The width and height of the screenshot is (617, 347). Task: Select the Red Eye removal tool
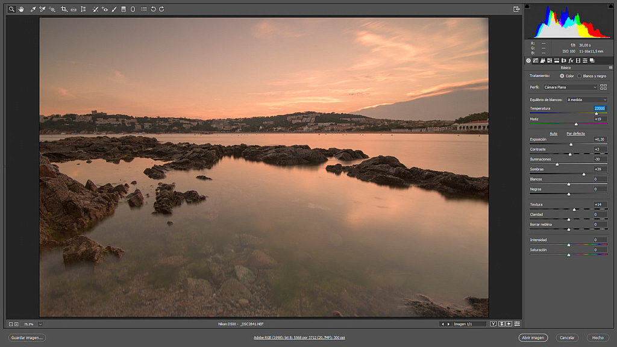105,9
